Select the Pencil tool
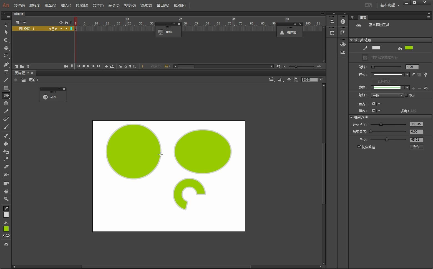433x269 pixels. point(6,111)
